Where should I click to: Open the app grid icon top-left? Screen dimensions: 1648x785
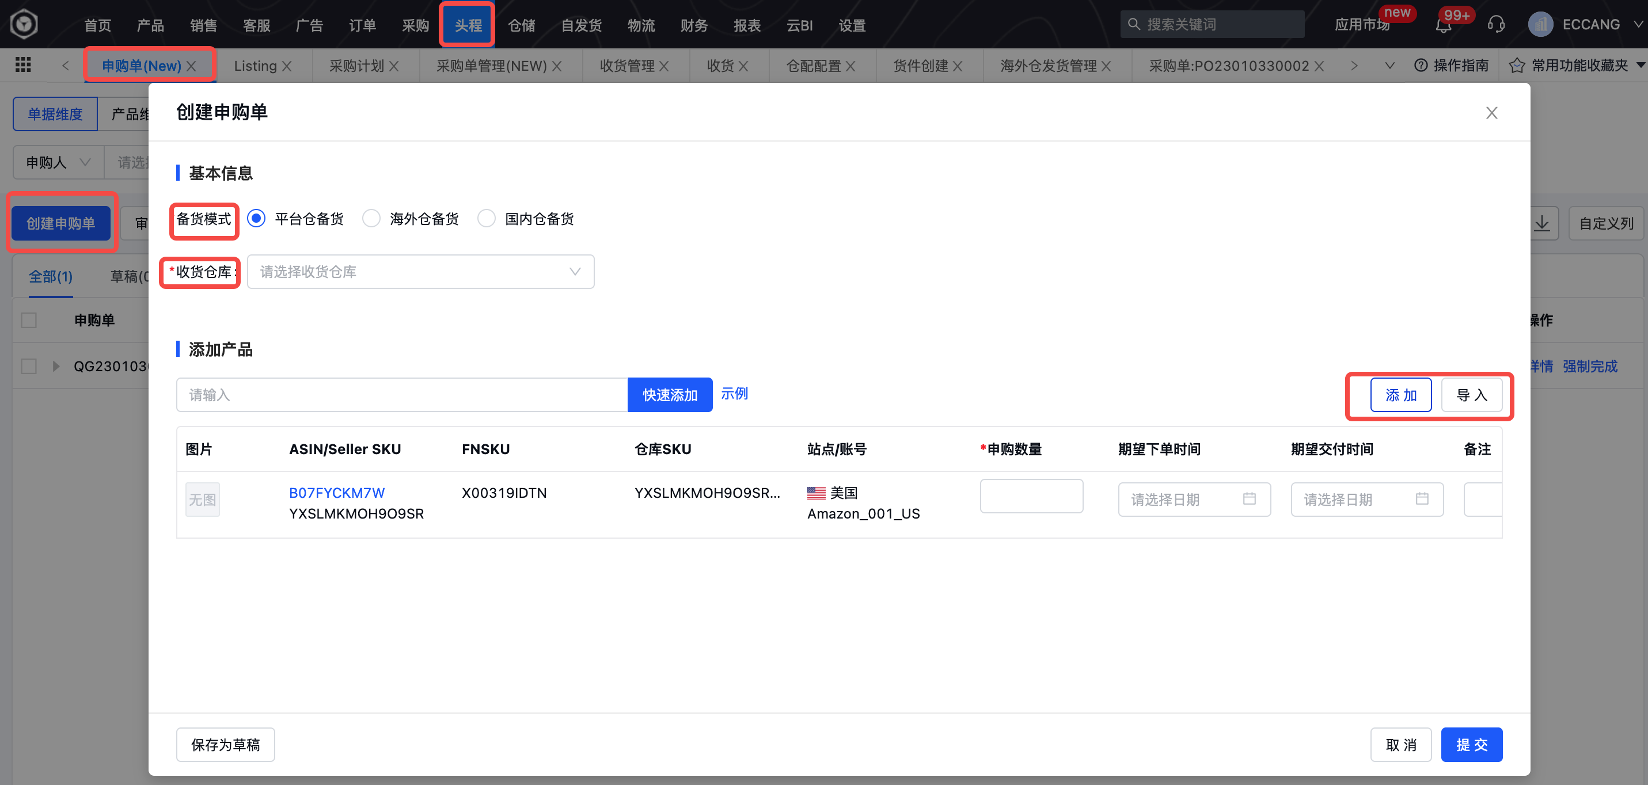23,64
